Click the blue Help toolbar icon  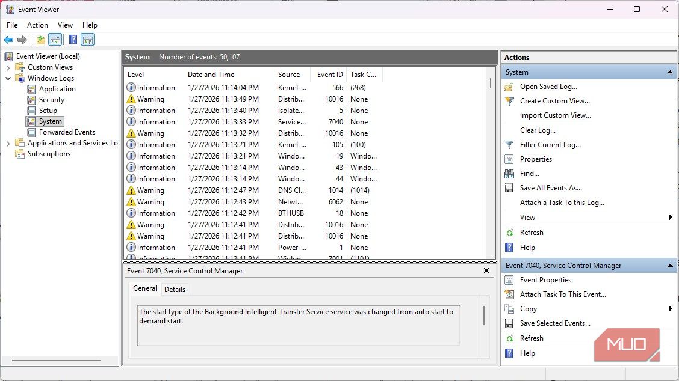pos(73,40)
